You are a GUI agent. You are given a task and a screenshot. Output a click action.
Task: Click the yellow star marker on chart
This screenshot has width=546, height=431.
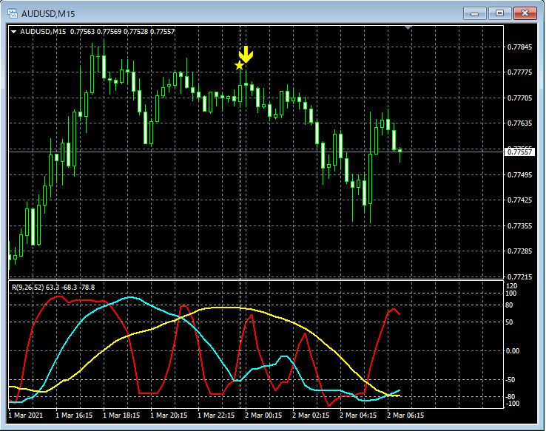click(239, 66)
